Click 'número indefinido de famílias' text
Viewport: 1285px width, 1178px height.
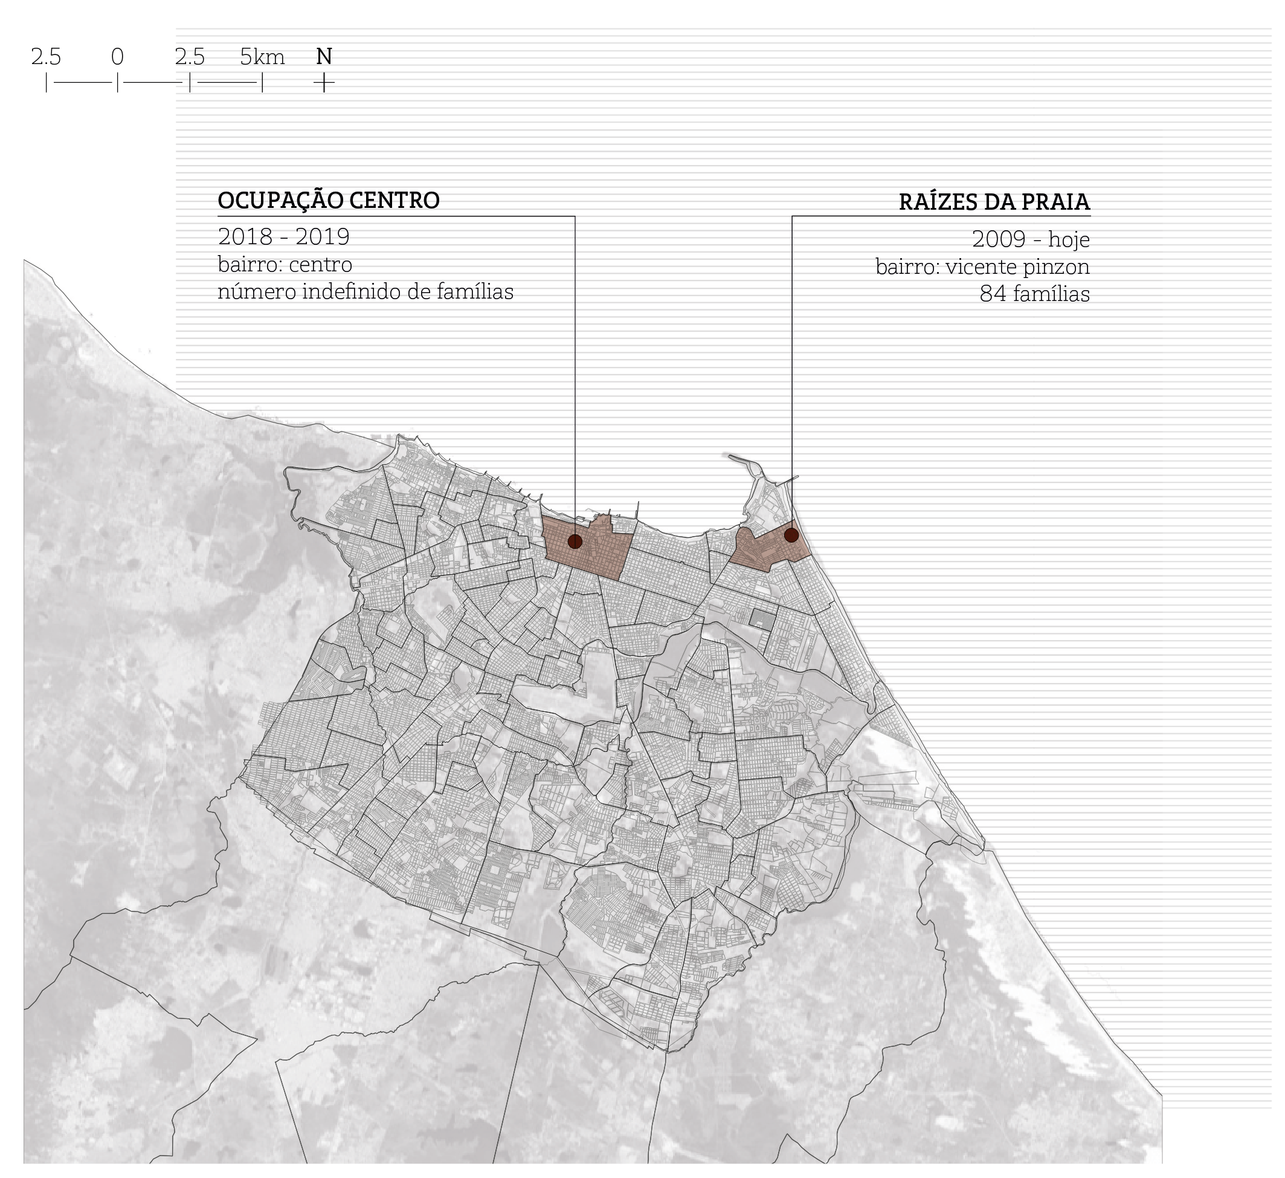pyautogui.click(x=366, y=292)
